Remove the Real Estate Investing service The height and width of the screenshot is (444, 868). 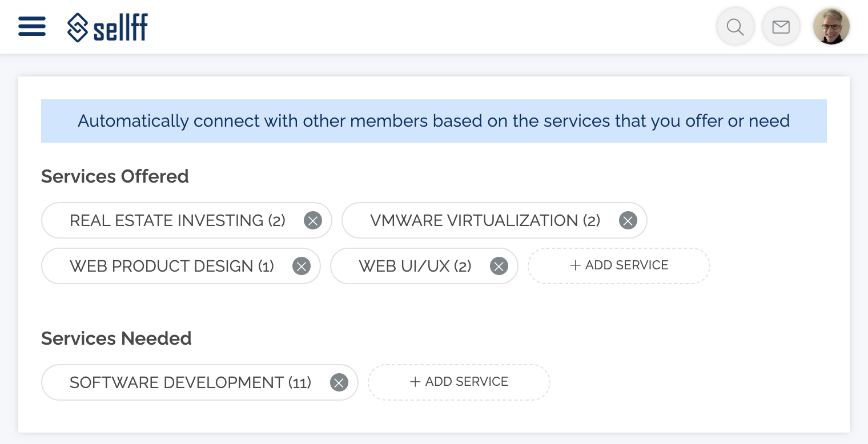click(313, 220)
